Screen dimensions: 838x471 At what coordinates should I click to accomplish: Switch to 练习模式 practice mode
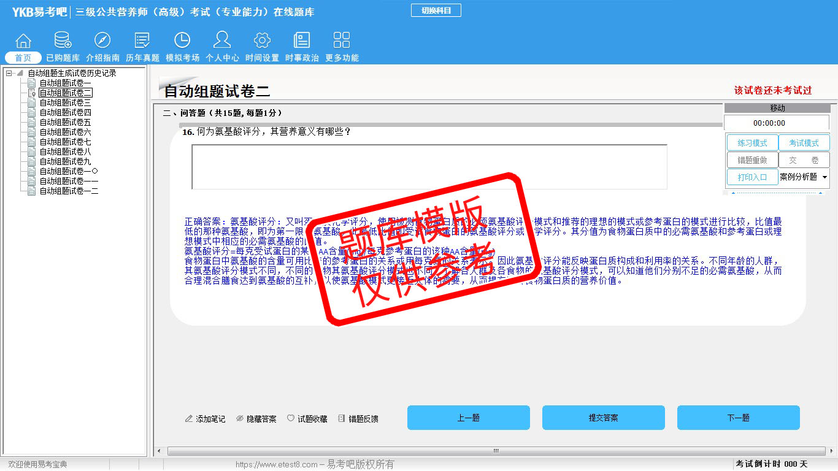coord(752,143)
